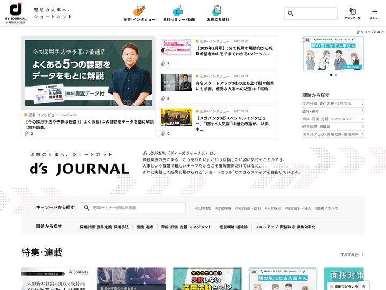The width and height of the screenshot is (386, 290).
Task: Open 育成・評価・定着・マネジメント in topic bar
Action: pos(187,227)
